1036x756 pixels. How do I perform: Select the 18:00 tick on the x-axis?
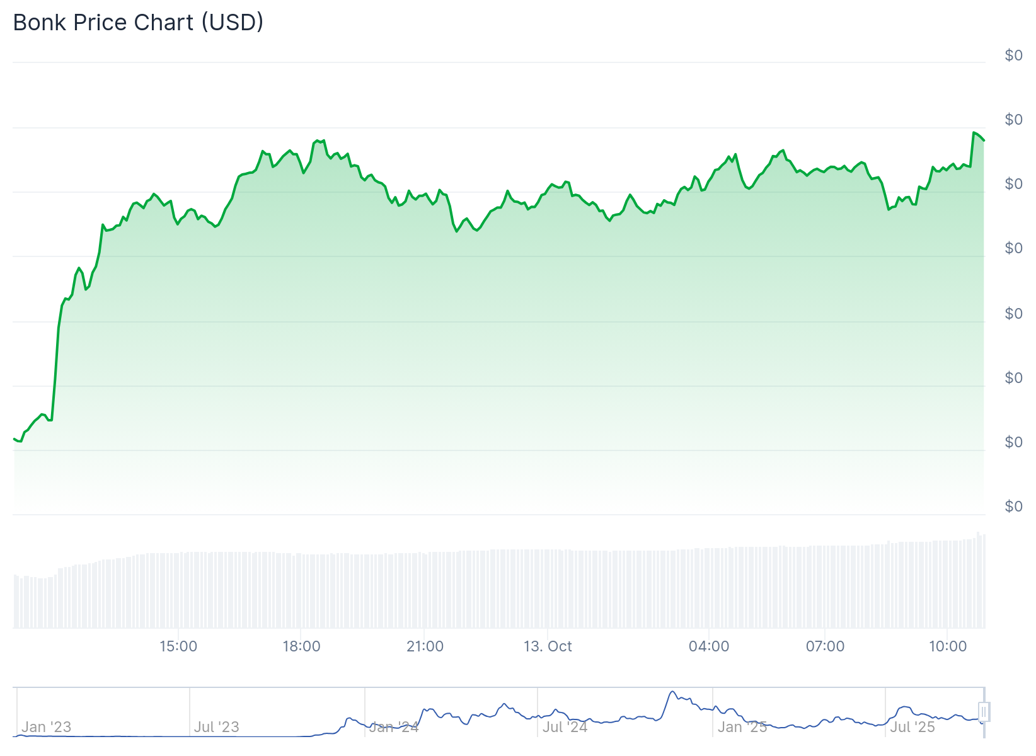(301, 646)
